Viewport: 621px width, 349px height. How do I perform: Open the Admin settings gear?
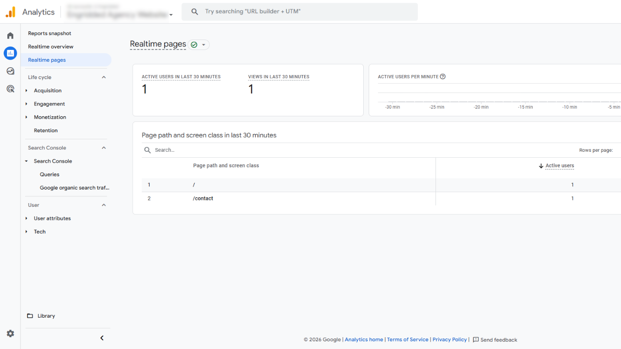[x=10, y=333]
